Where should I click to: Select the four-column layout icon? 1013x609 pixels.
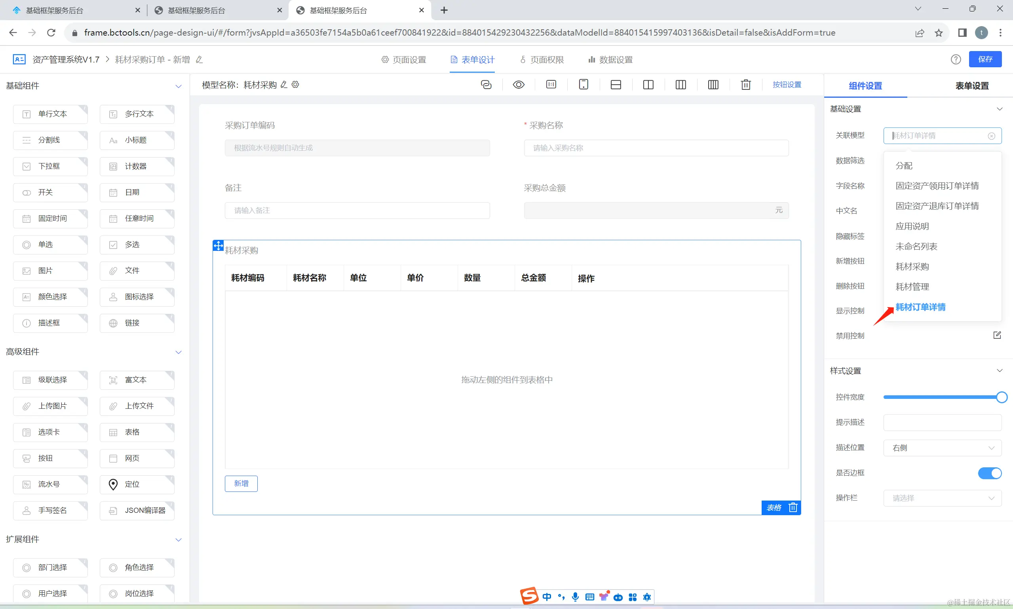point(713,85)
